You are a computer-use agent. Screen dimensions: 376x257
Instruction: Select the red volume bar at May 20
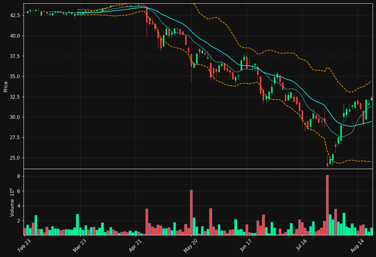pyautogui.click(x=191, y=212)
